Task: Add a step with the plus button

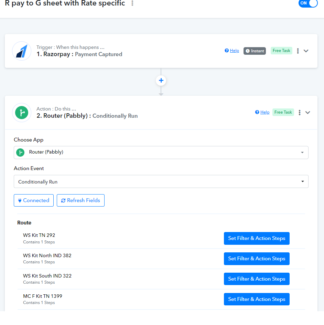Action: tap(161, 81)
